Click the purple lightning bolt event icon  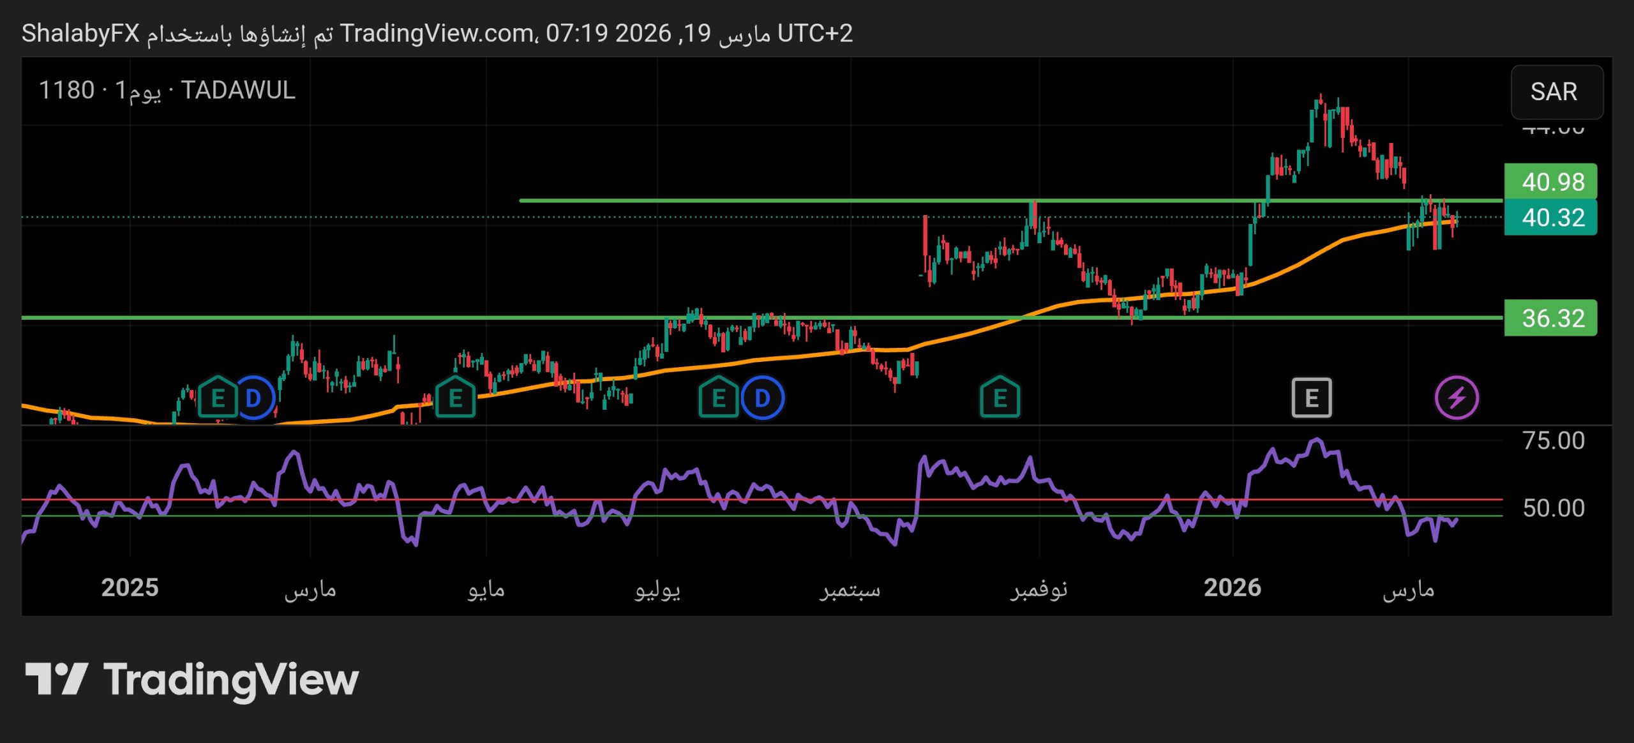1457,398
